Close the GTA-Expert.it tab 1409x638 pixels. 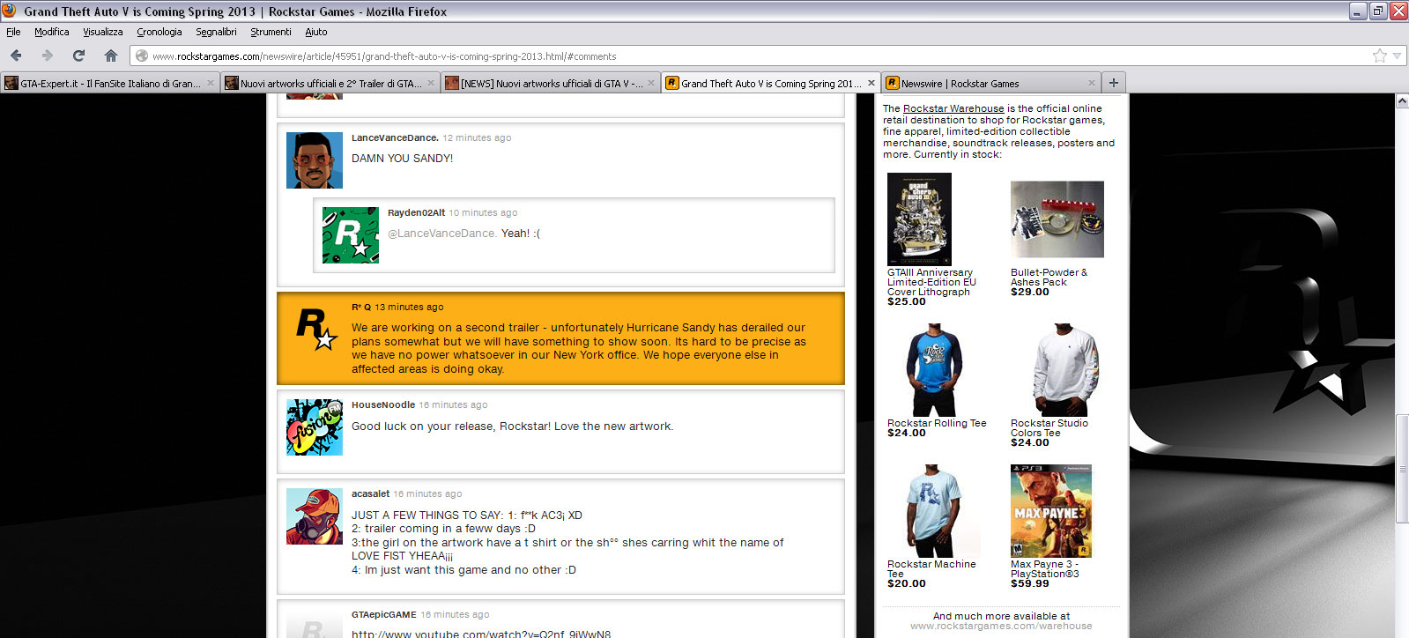(x=211, y=83)
